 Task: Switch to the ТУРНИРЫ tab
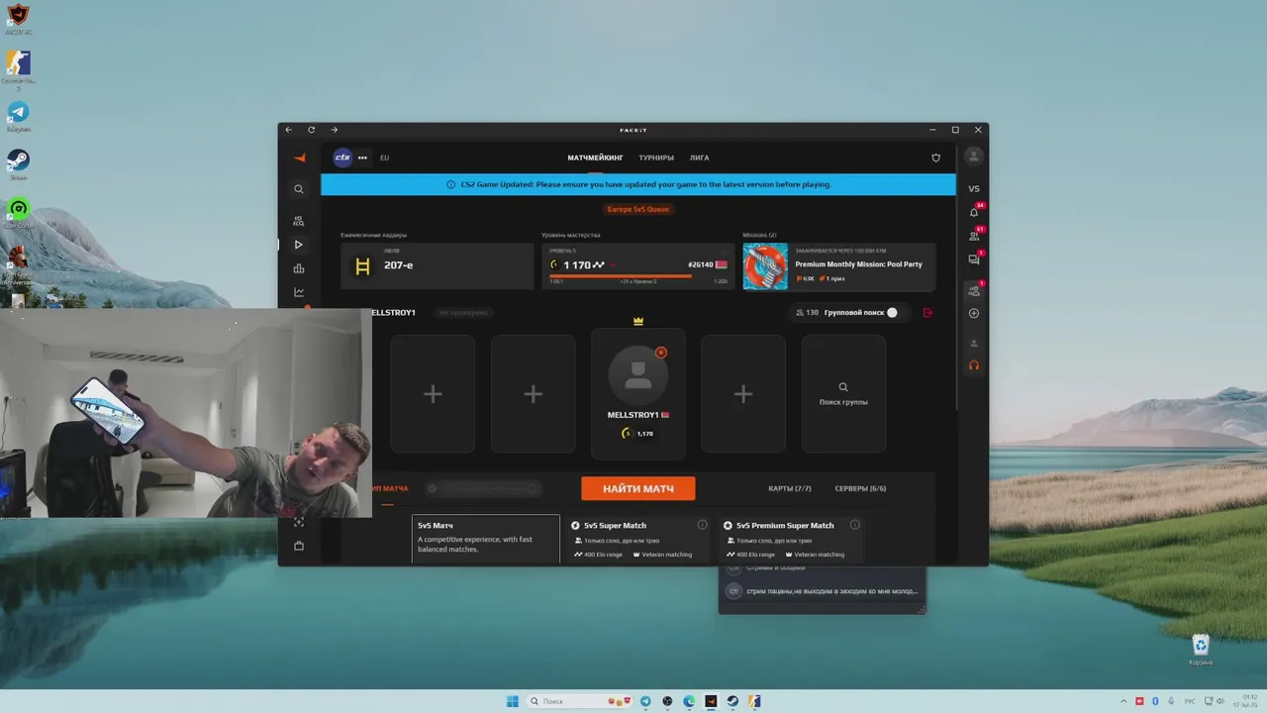pos(656,157)
